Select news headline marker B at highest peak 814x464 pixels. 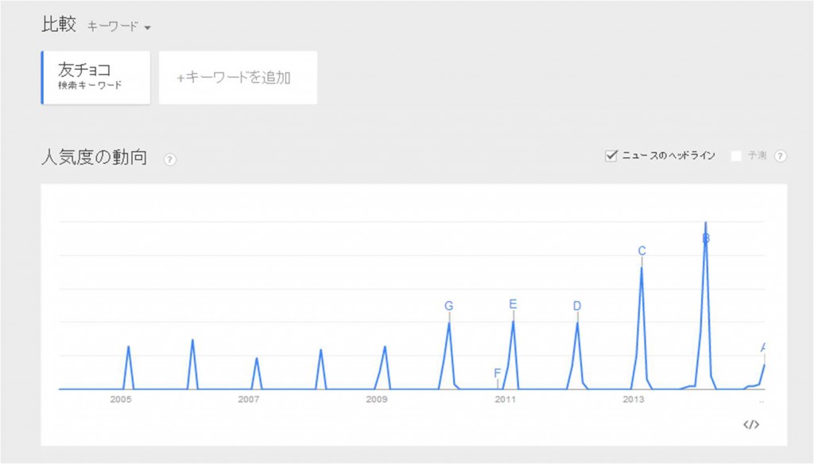click(705, 238)
